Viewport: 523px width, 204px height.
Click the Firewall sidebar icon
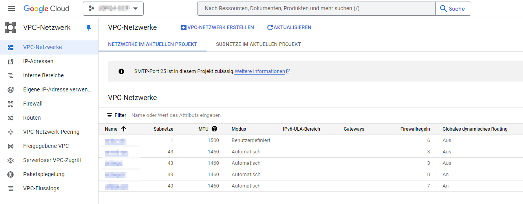[11, 104]
